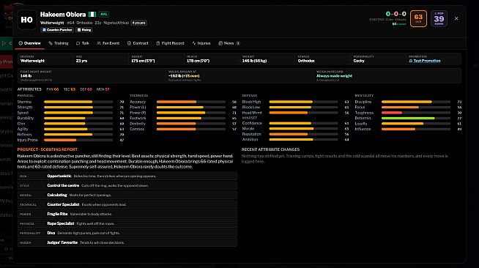The width and height of the screenshot is (479, 268).
Task: Close the Hakeem Obiora fighter panel
Action: click(456, 18)
